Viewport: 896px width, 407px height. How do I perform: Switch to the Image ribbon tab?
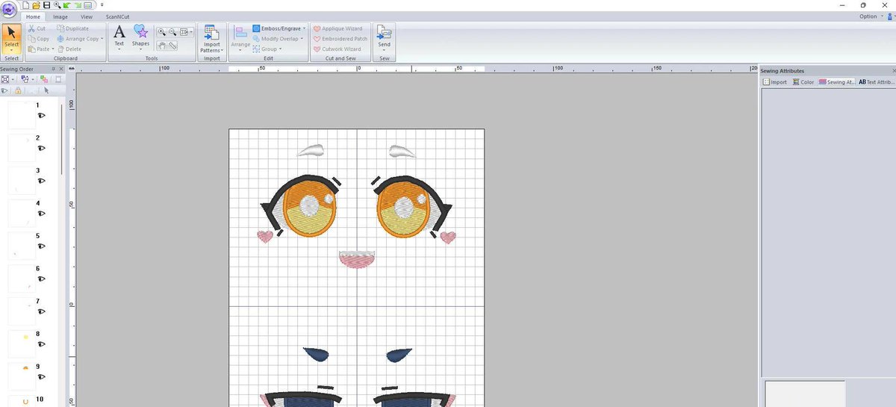click(x=60, y=16)
